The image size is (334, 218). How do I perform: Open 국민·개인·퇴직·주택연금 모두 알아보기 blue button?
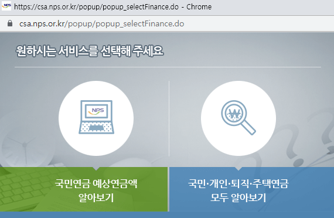pyautogui.click(x=251, y=189)
